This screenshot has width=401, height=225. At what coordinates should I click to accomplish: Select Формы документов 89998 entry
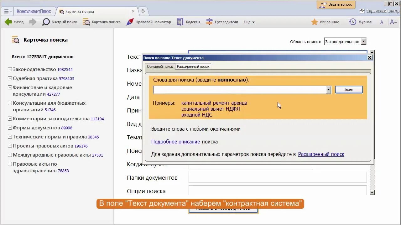pyautogui.click(x=43, y=128)
